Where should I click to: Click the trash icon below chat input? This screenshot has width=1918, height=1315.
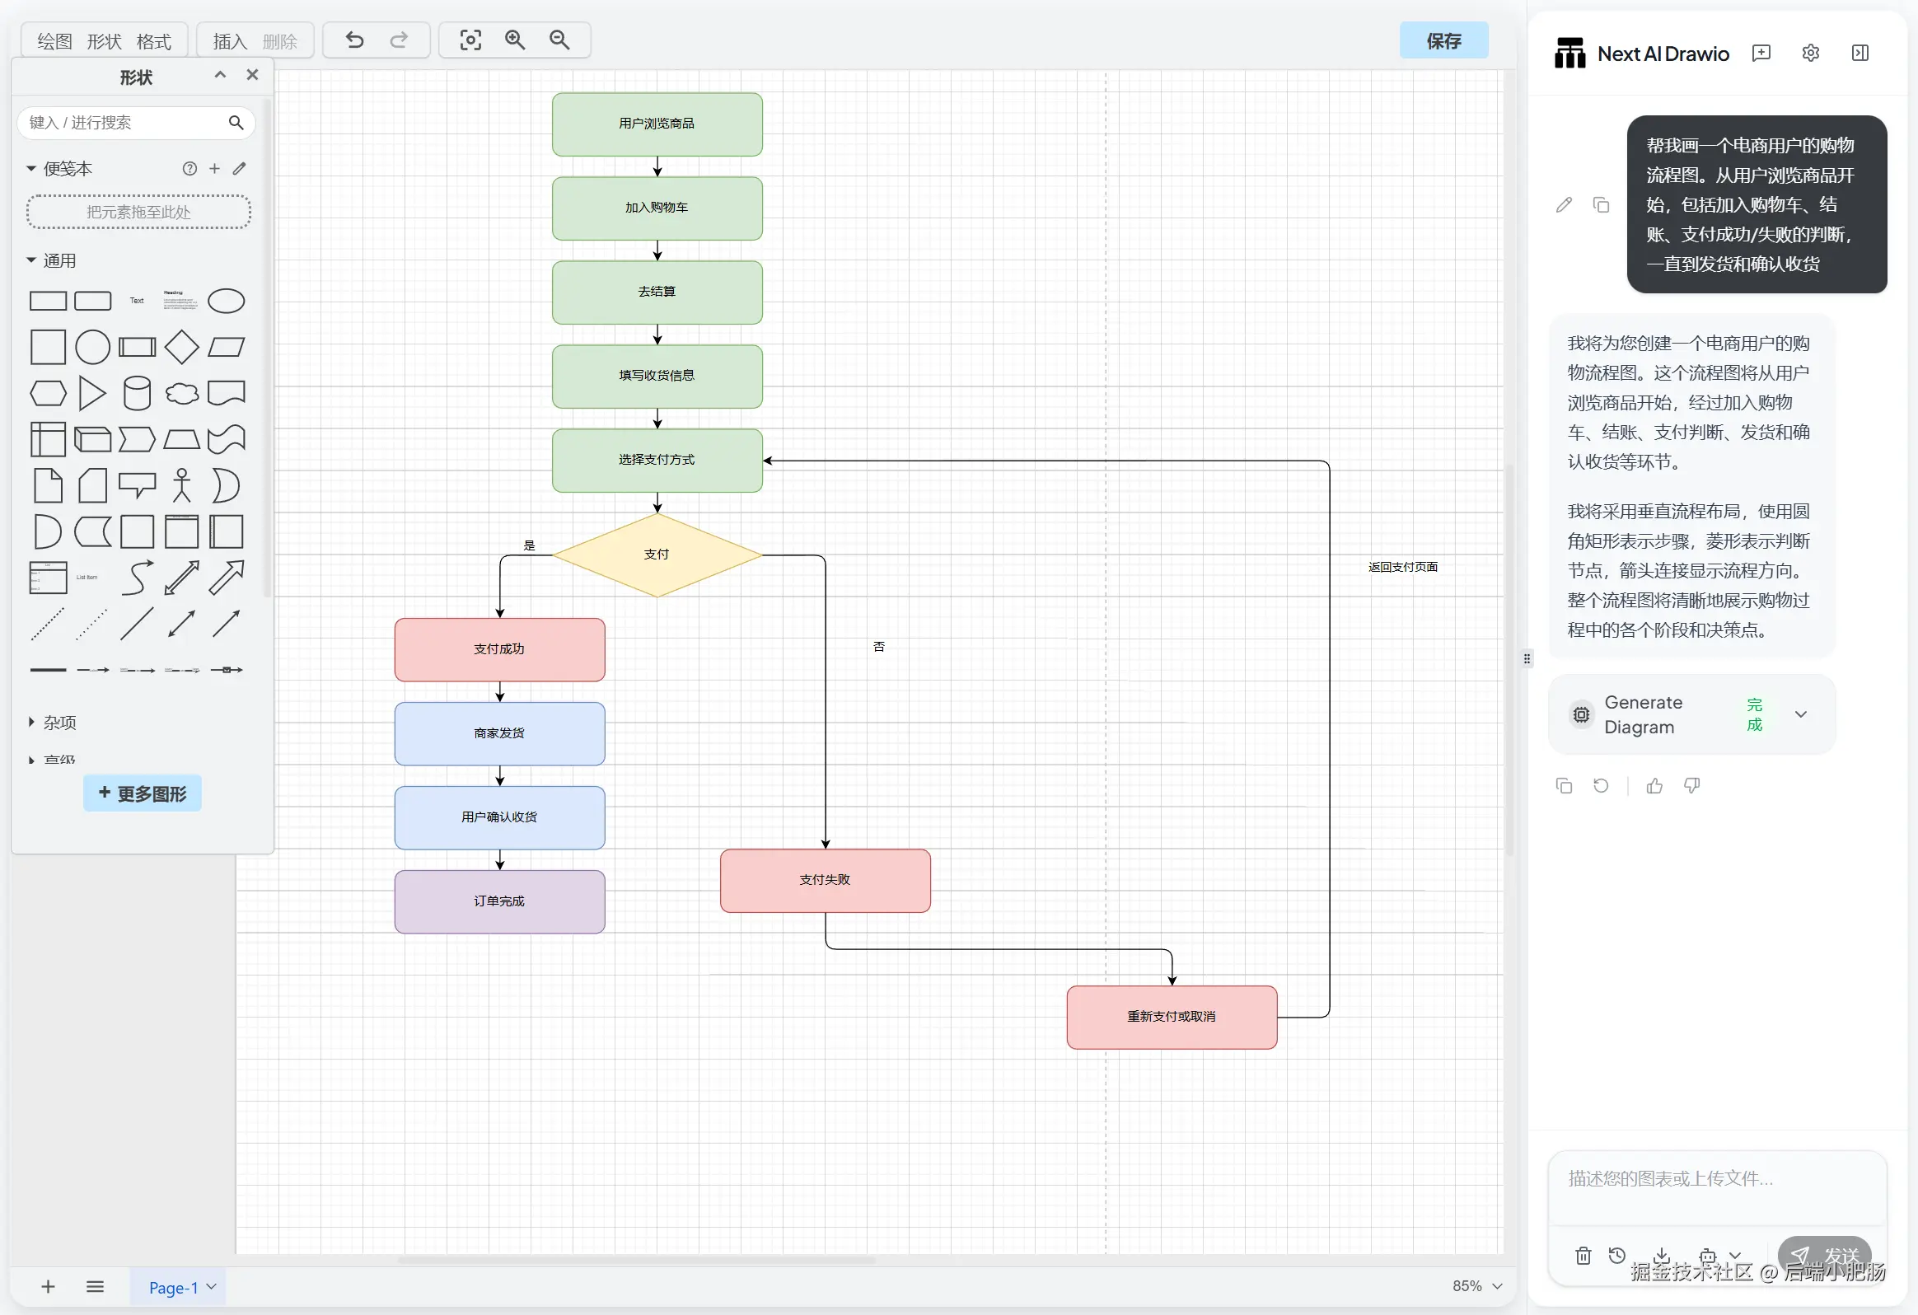(x=1583, y=1256)
